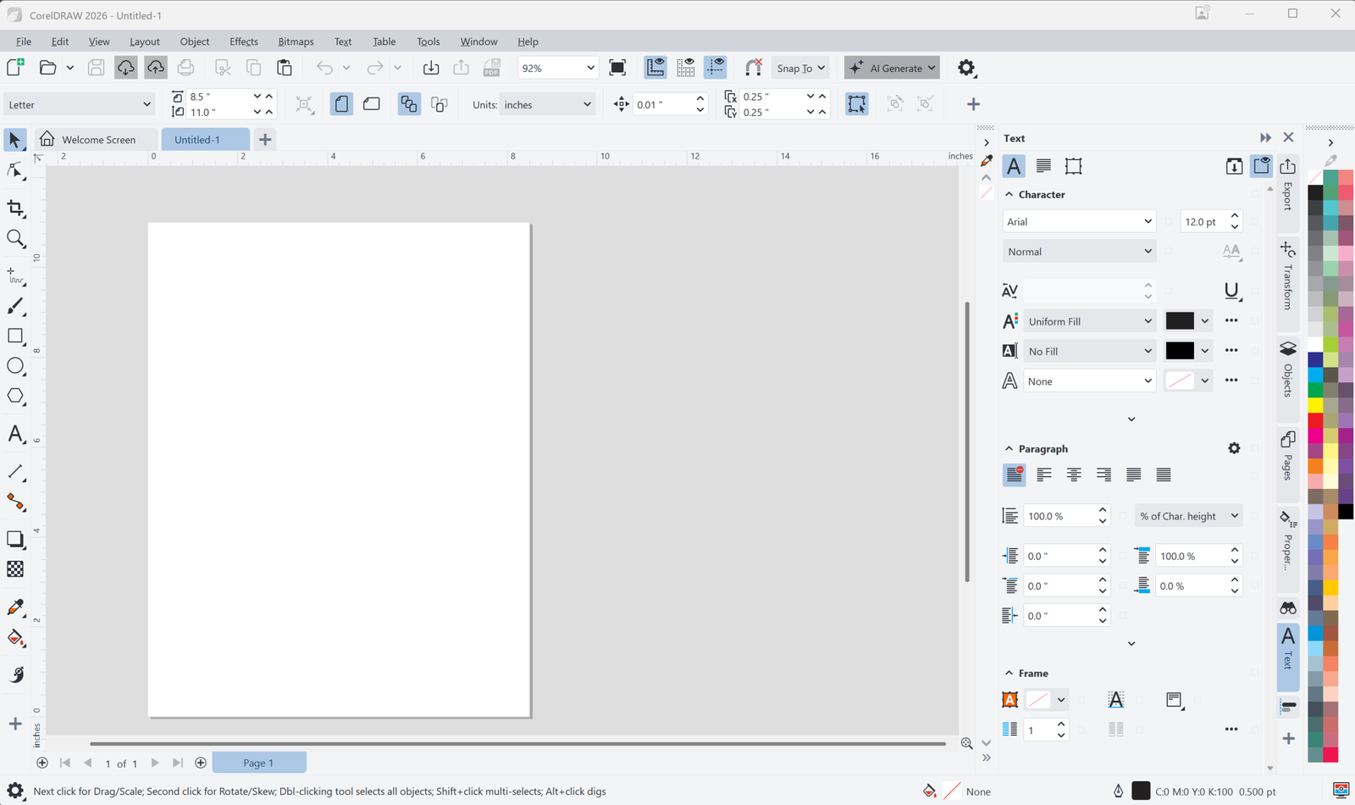Open the font name dropdown (Arial)
The image size is (1355, 805).
1078,222
